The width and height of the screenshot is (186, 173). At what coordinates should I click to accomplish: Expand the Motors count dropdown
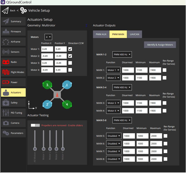point(48,37)
